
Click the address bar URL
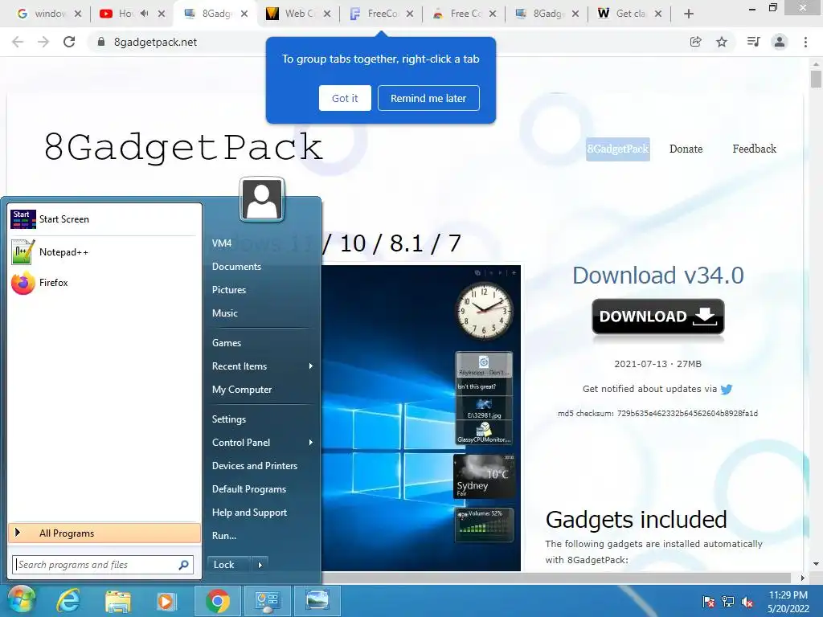155,42
